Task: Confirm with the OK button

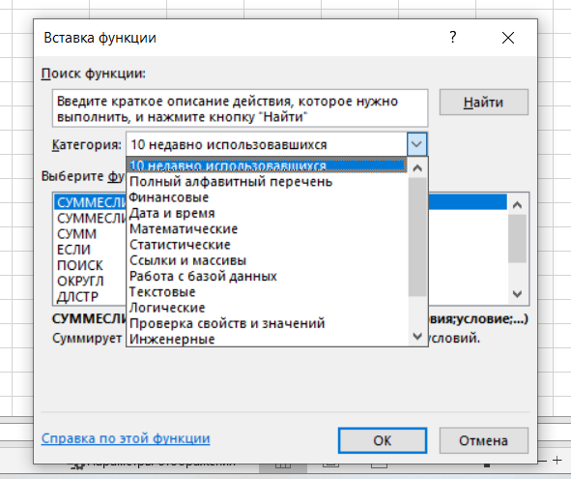Action: click(x=383, y=440)
